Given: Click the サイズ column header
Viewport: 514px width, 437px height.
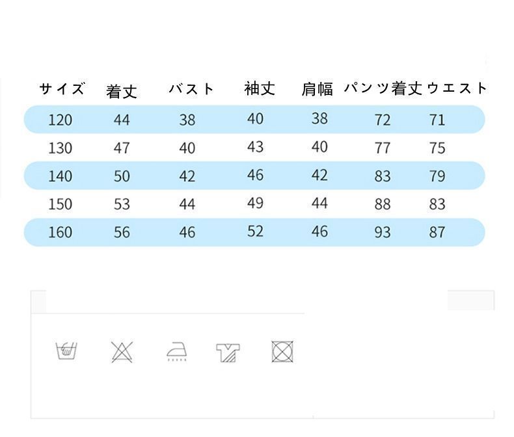Looking at the screenshot, I should (61, 89).
